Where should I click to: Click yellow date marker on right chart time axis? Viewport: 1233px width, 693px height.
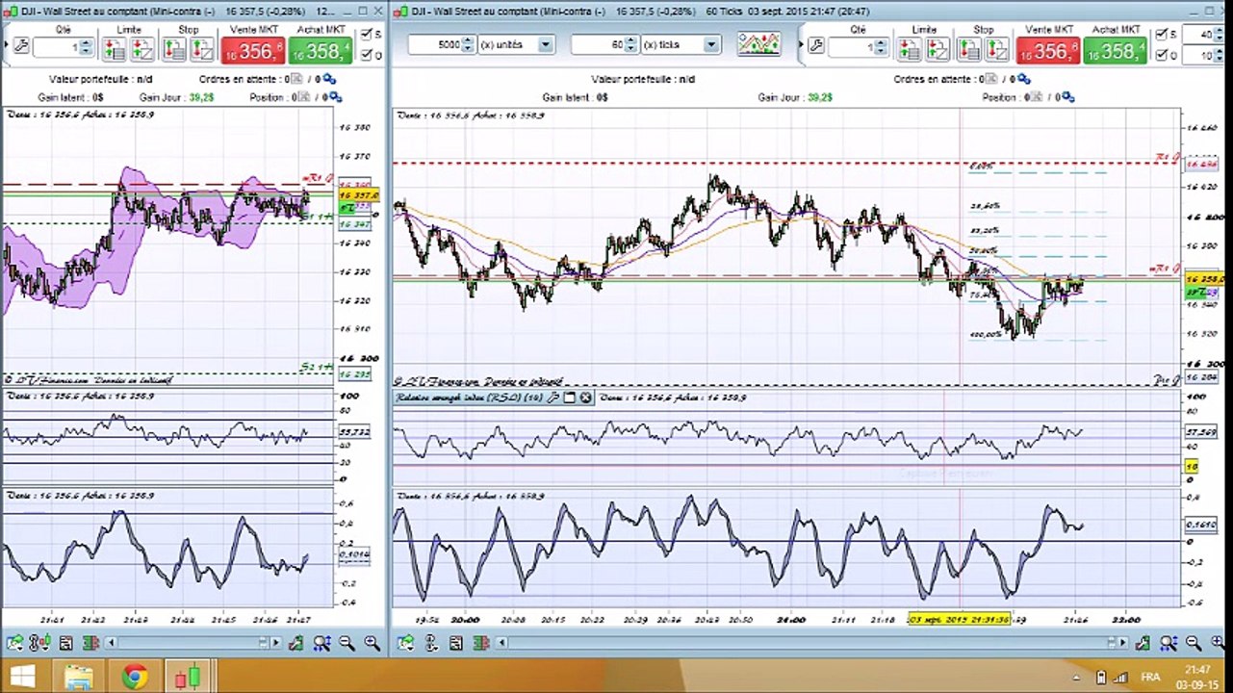[x=960, y=620]
